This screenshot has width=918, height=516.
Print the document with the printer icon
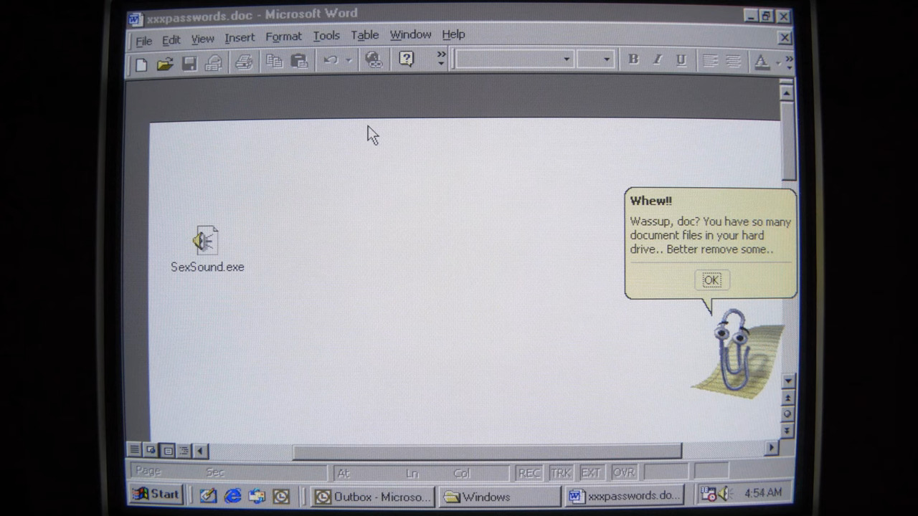pyautogui.click(x=245, y=62)
